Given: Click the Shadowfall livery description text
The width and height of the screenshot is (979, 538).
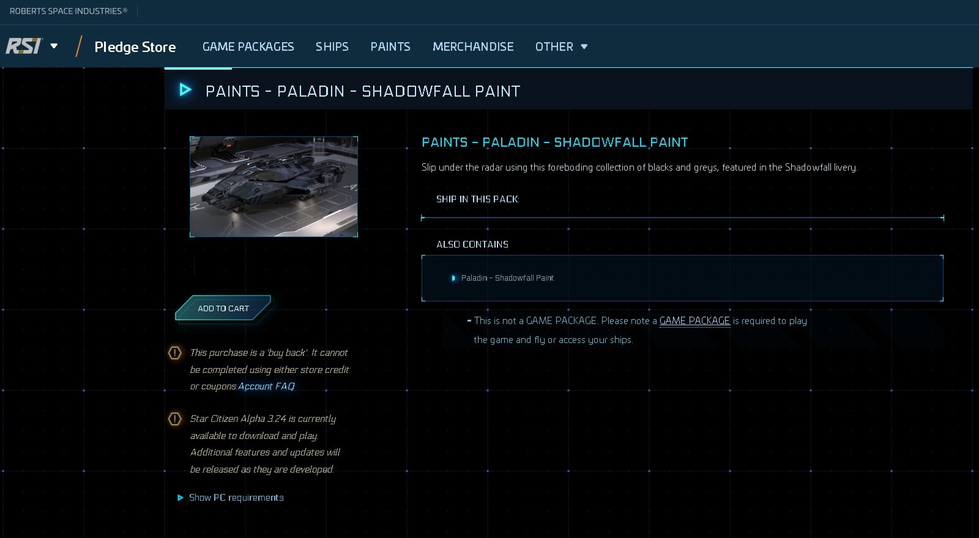Looking at the screenshot, I should pyautogui.click(x=639, y=167).
